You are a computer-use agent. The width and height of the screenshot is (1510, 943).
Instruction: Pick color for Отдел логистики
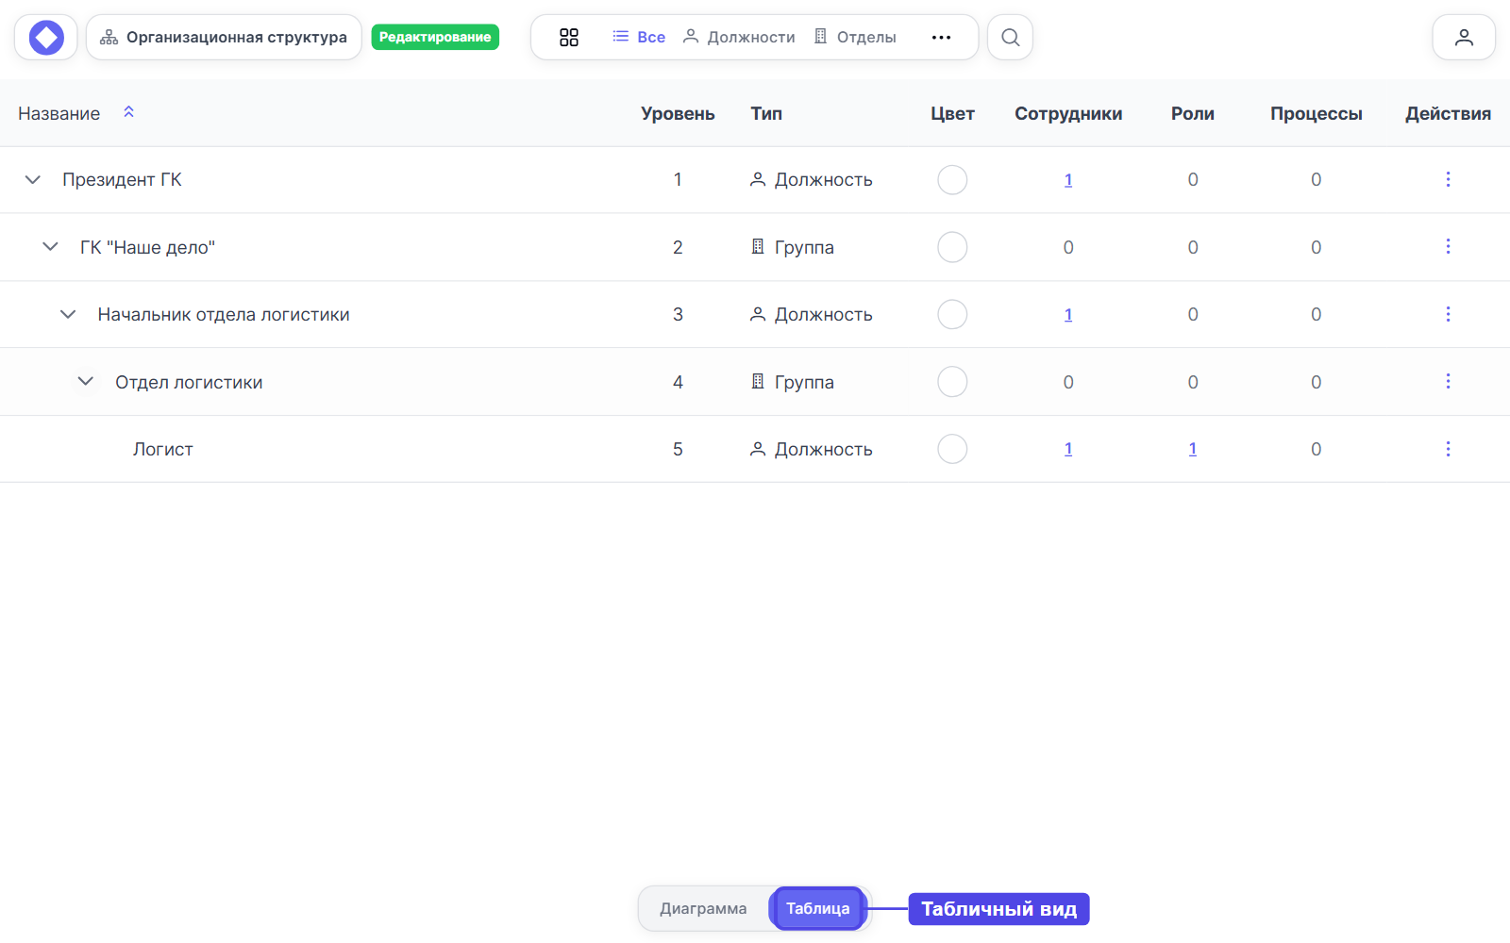(x=952, y=382)
